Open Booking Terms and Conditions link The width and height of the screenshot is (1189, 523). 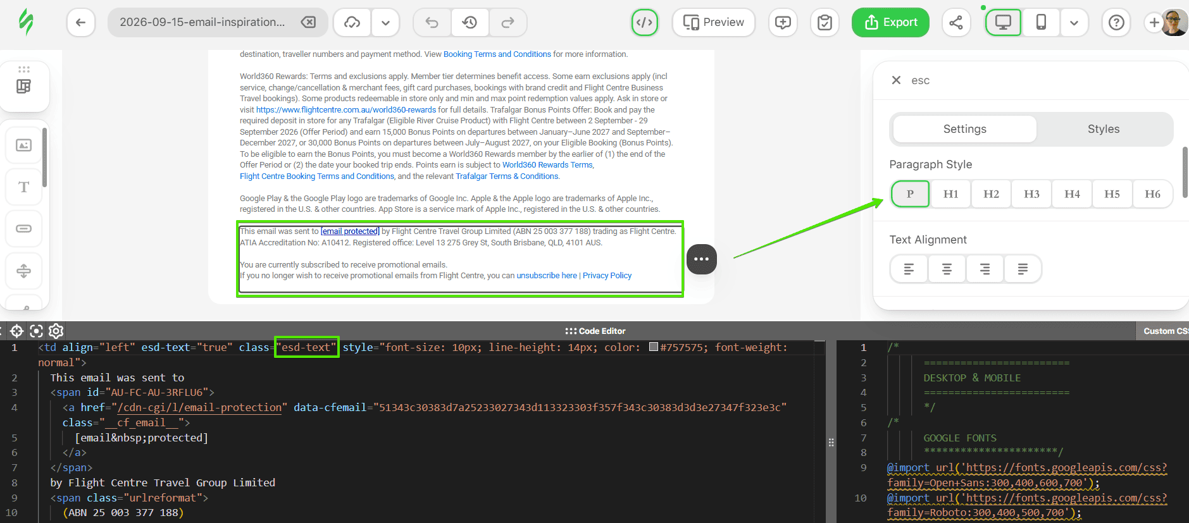click(497, 54)
